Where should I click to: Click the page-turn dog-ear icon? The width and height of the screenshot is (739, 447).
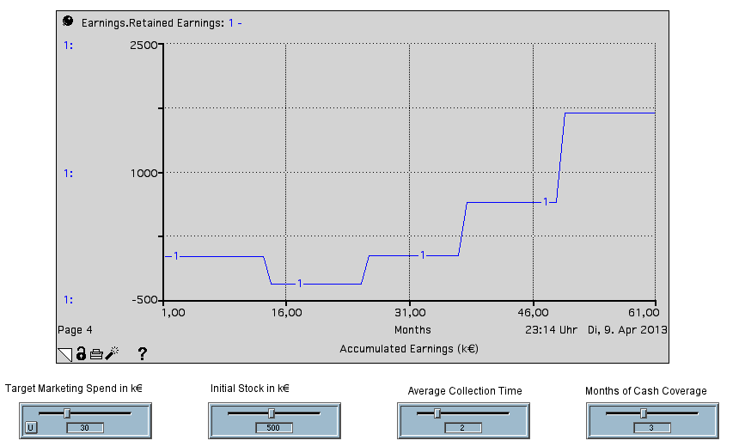point(65,354)
